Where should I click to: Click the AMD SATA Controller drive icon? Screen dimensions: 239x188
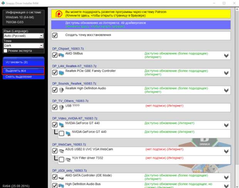tap(61, 178)
